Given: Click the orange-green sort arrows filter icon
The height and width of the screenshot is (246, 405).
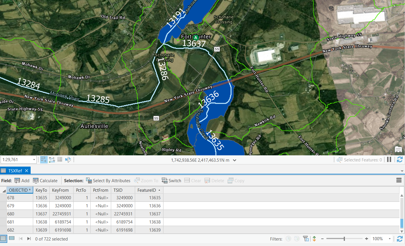Looking at the screenshot, I should [x=314, y=238].
